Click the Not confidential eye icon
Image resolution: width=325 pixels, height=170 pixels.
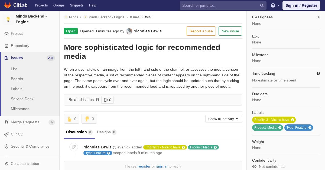[254, 166]
